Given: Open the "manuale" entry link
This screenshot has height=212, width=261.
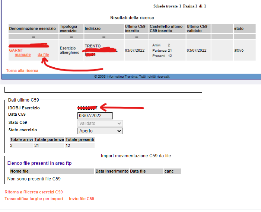Looking at the screenshot, I should click(23, 55).
